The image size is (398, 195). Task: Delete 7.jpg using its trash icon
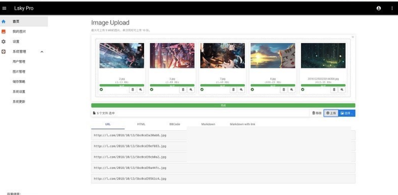233,90
